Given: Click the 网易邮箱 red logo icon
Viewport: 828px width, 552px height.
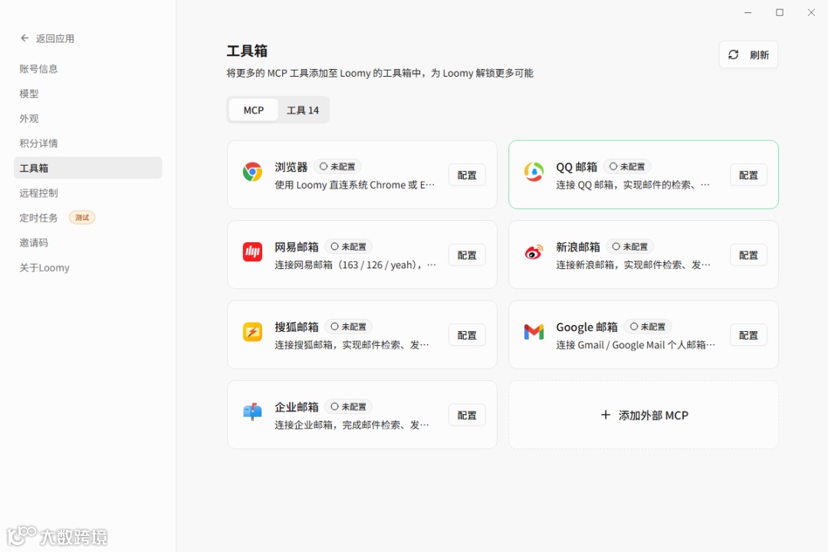Looking at the screenshot, I should (252, 252).
